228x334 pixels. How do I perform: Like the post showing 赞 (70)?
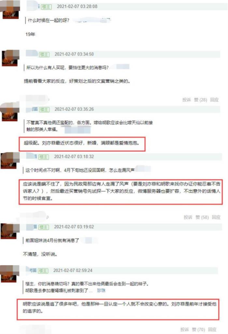tap(198, 329)
